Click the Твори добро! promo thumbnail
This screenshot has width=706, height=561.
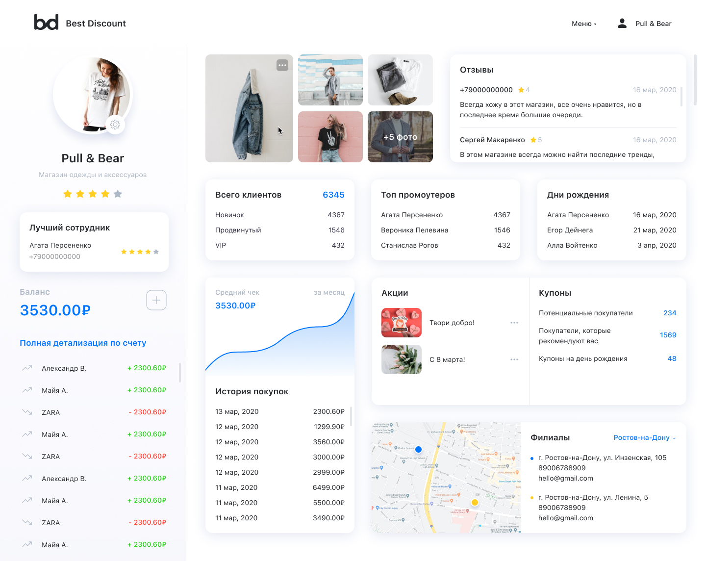tap(402, 323)
